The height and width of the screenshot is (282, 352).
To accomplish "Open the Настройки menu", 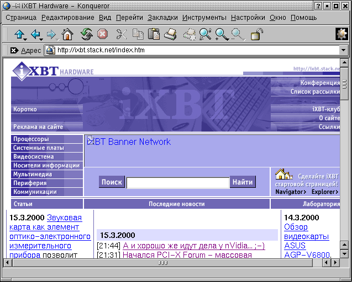I will coord(248,18).
